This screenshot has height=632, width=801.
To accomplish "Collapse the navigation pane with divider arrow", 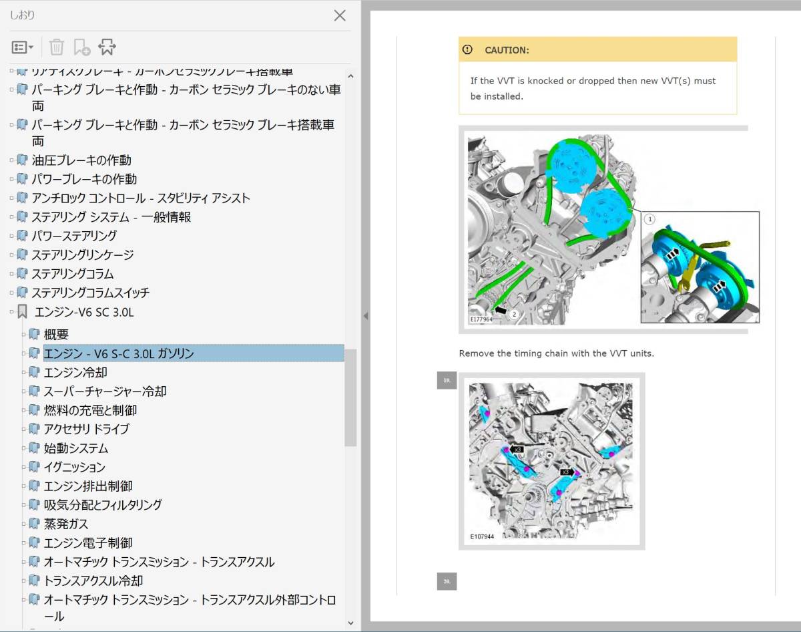I will (365, 316).
